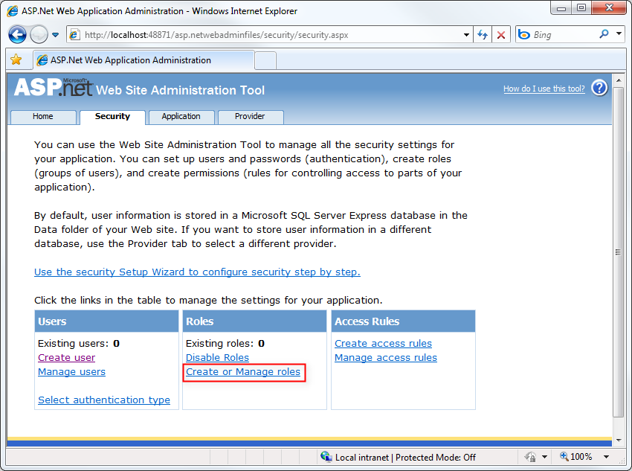Maximize the Internet Explorer window
The width and height of the screenshot is (632, 471).
581,7
